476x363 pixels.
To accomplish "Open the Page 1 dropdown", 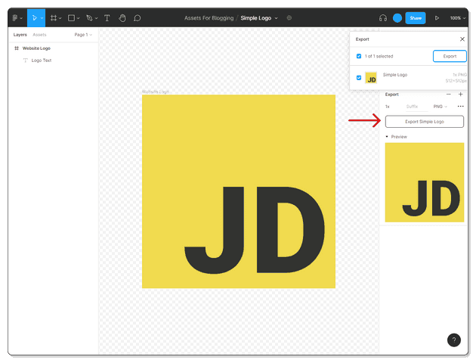I will point(83,35).
